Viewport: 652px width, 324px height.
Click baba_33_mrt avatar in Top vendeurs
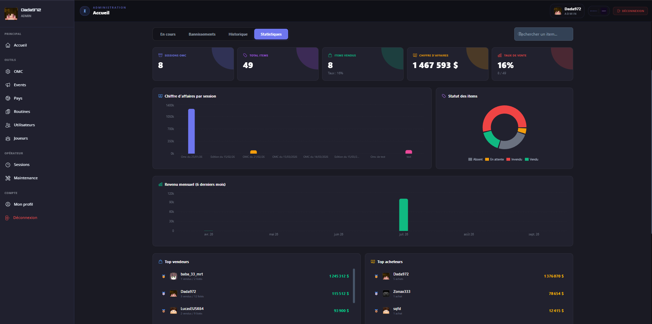tap(174, 276)
